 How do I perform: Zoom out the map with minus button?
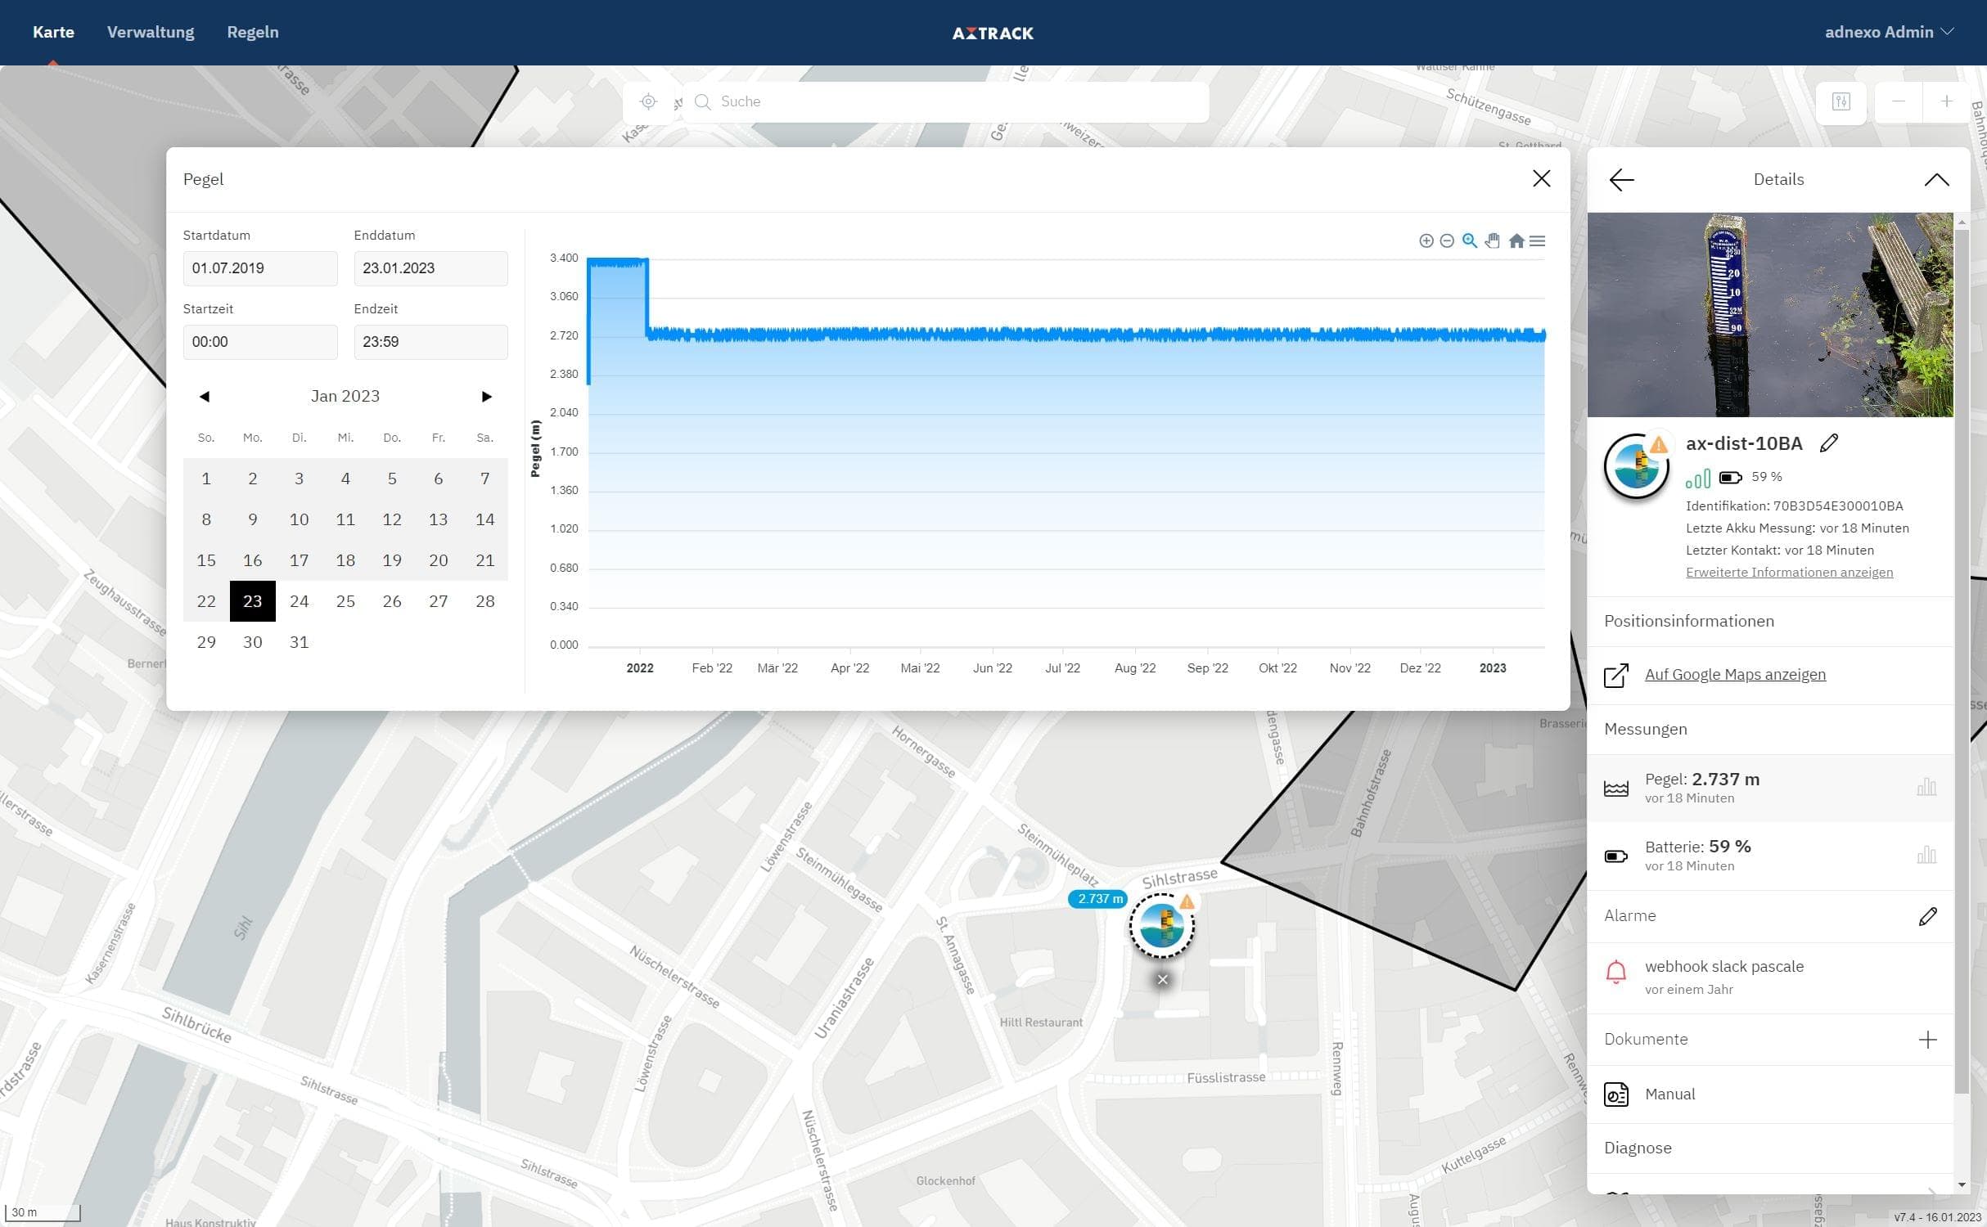(x=1899, y=101)
